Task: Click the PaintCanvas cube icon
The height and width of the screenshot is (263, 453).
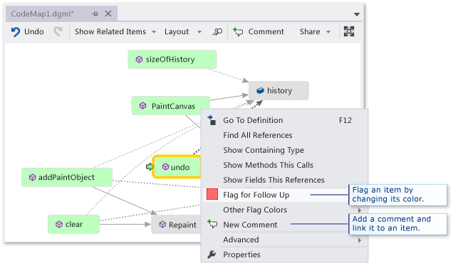Action: coord(142,106)
